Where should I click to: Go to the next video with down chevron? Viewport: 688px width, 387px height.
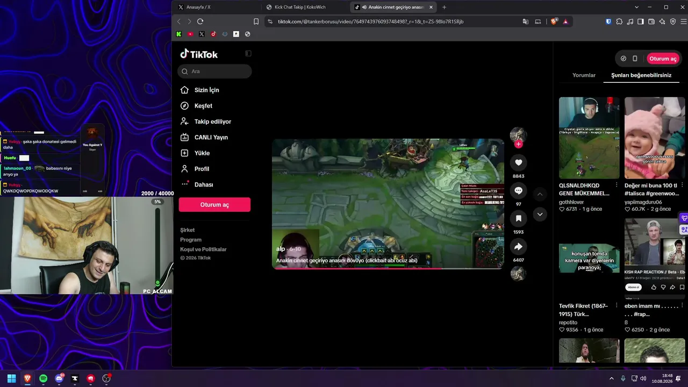(x=540, y=214)
